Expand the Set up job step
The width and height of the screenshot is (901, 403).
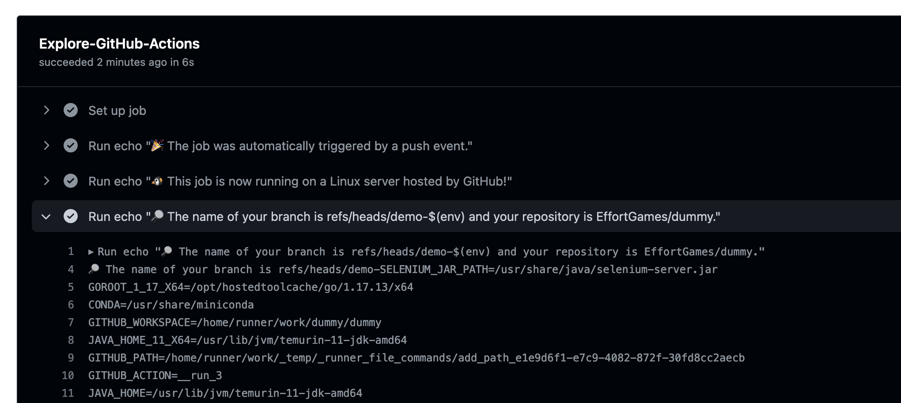point(46,110)
